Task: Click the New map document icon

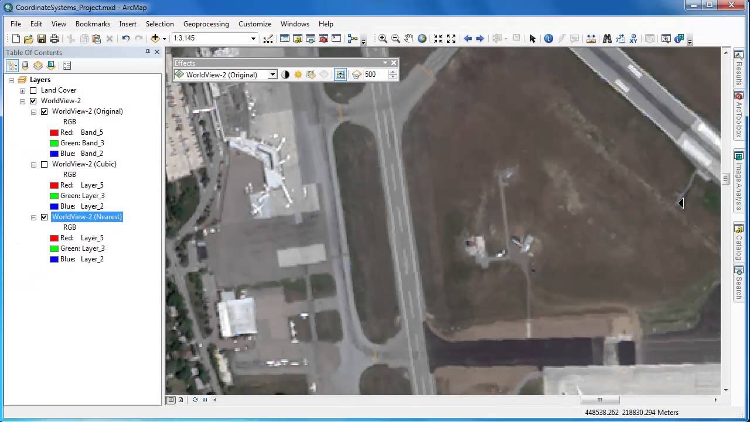Action: 16,39
